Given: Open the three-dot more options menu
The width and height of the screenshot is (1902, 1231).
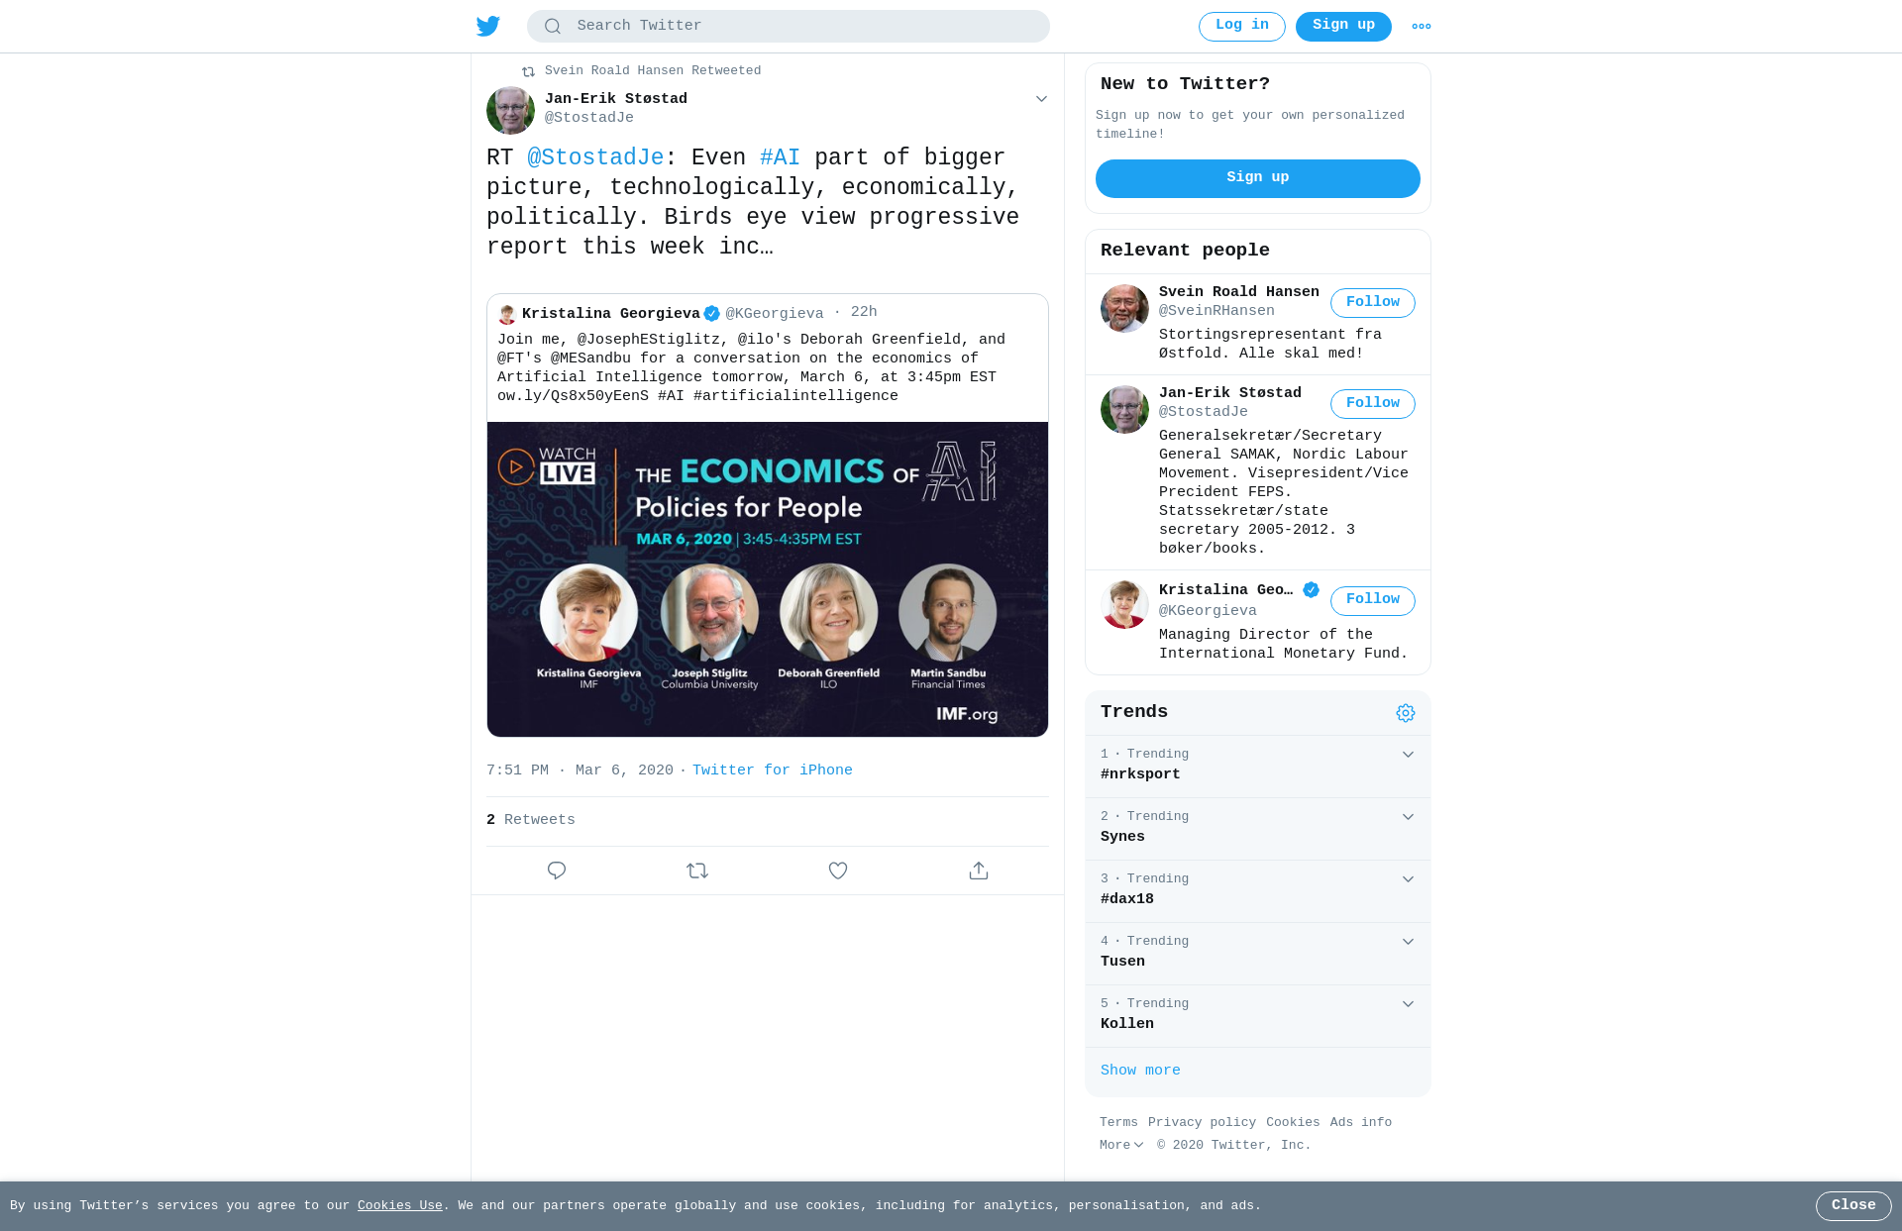Looking at the screenshot, I should pyautogui.click(x=1422, y=27).
